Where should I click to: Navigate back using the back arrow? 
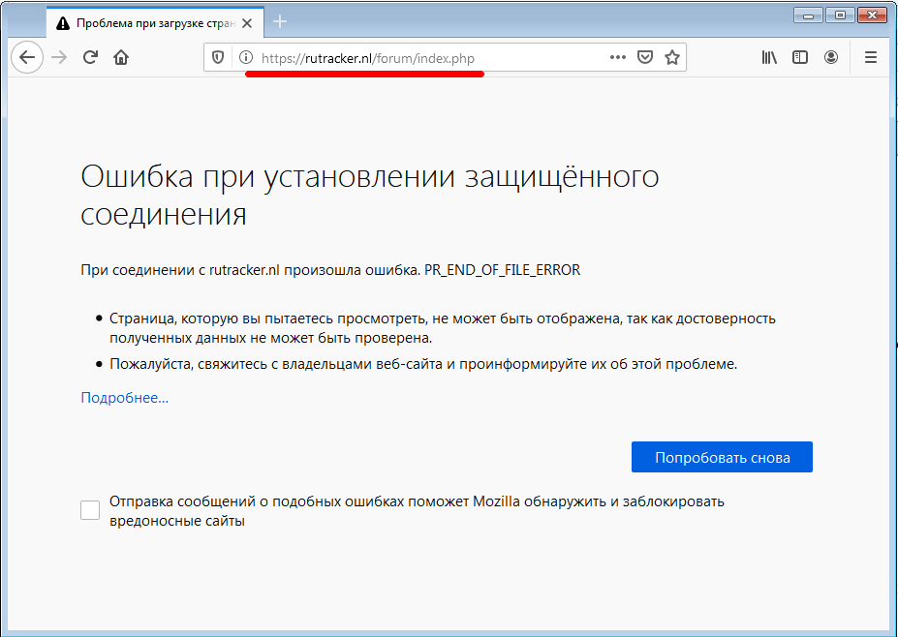27,57
